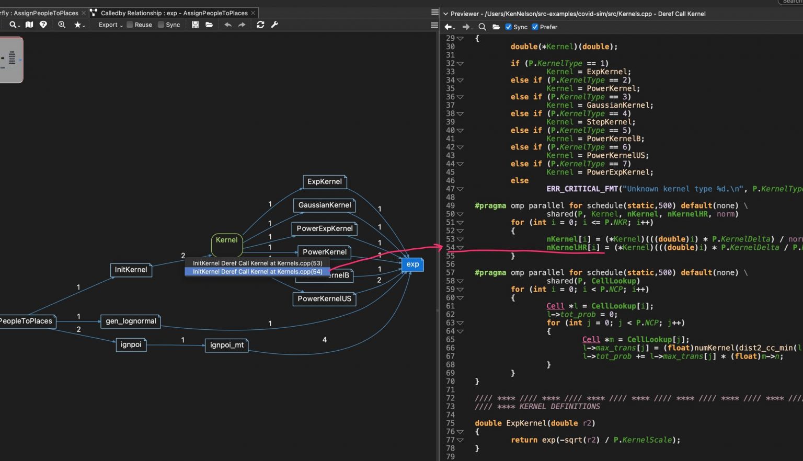Select InitKernel Deref Call at Kernels.cpp(53)
The image size is (803, 461).
click(x=257, y=263)
